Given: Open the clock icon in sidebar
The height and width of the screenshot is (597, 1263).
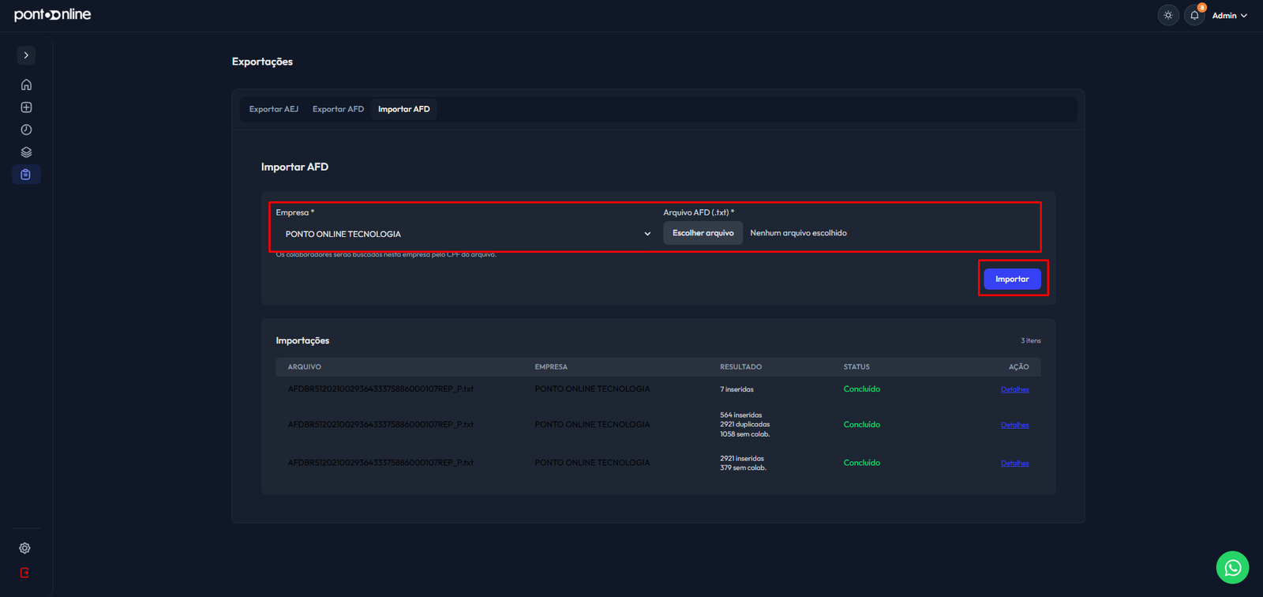Looking at the screenshot, I should tap(26, 130).
